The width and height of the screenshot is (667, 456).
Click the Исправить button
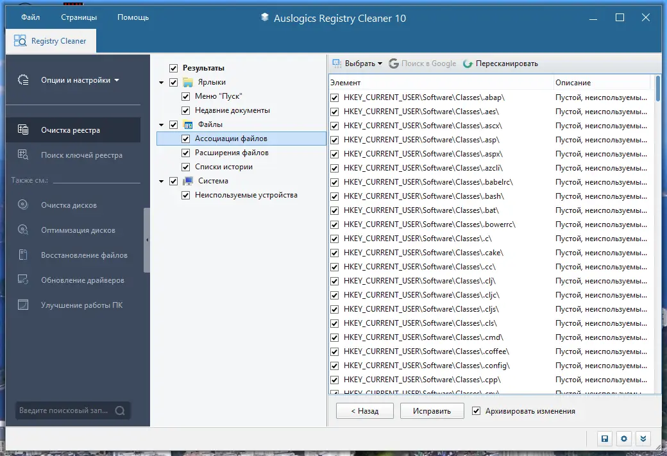pyautogui.click(x=432, y=411)
